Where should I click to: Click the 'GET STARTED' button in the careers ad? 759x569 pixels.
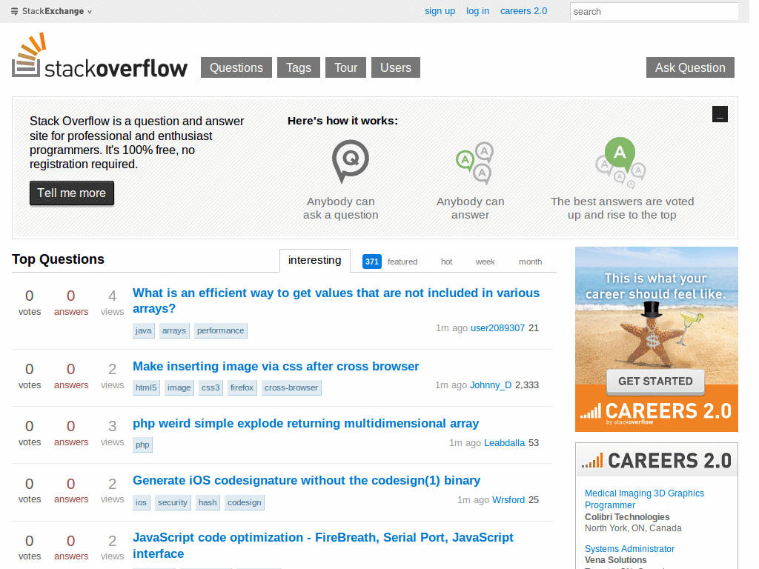(655, 381)
